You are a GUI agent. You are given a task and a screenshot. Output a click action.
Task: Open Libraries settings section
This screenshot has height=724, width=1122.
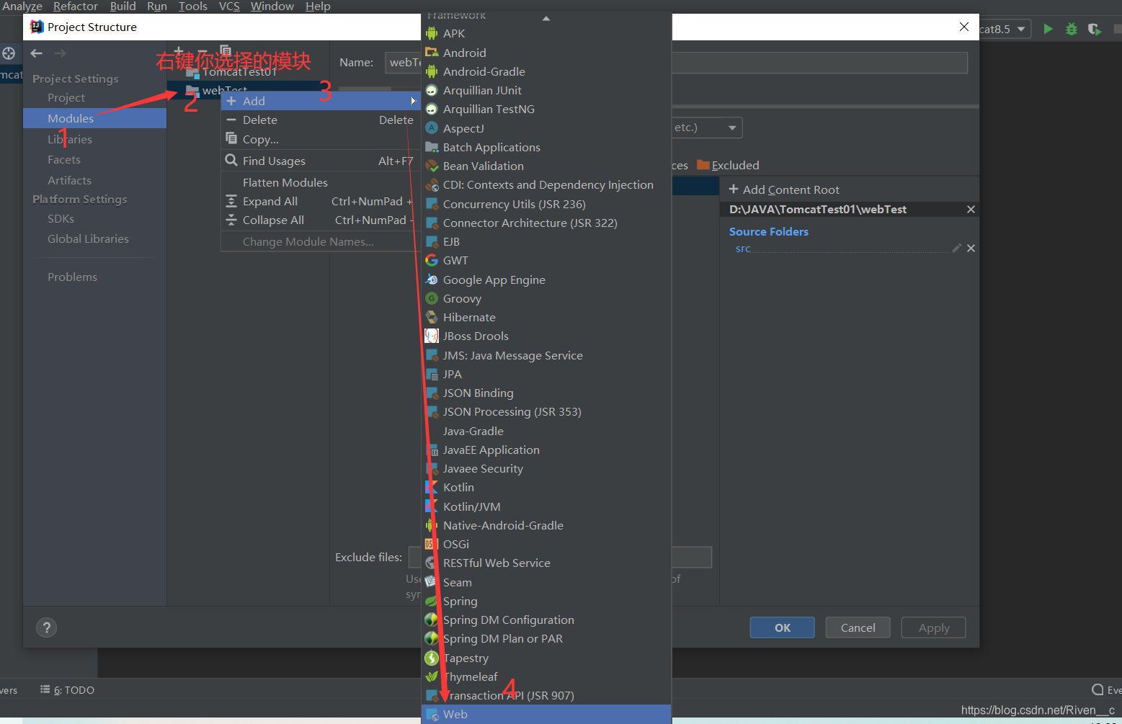70,139
